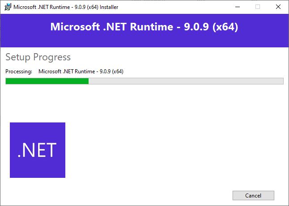Image resolution: width=289 pixels, height=206 pixels.
Task: Click the gray unfilled part of the progress bar
Action: [186, 81]
